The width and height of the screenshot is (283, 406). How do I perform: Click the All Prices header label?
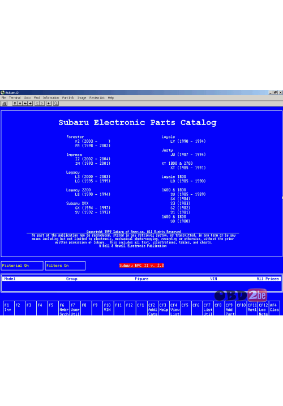click(268, 279)
